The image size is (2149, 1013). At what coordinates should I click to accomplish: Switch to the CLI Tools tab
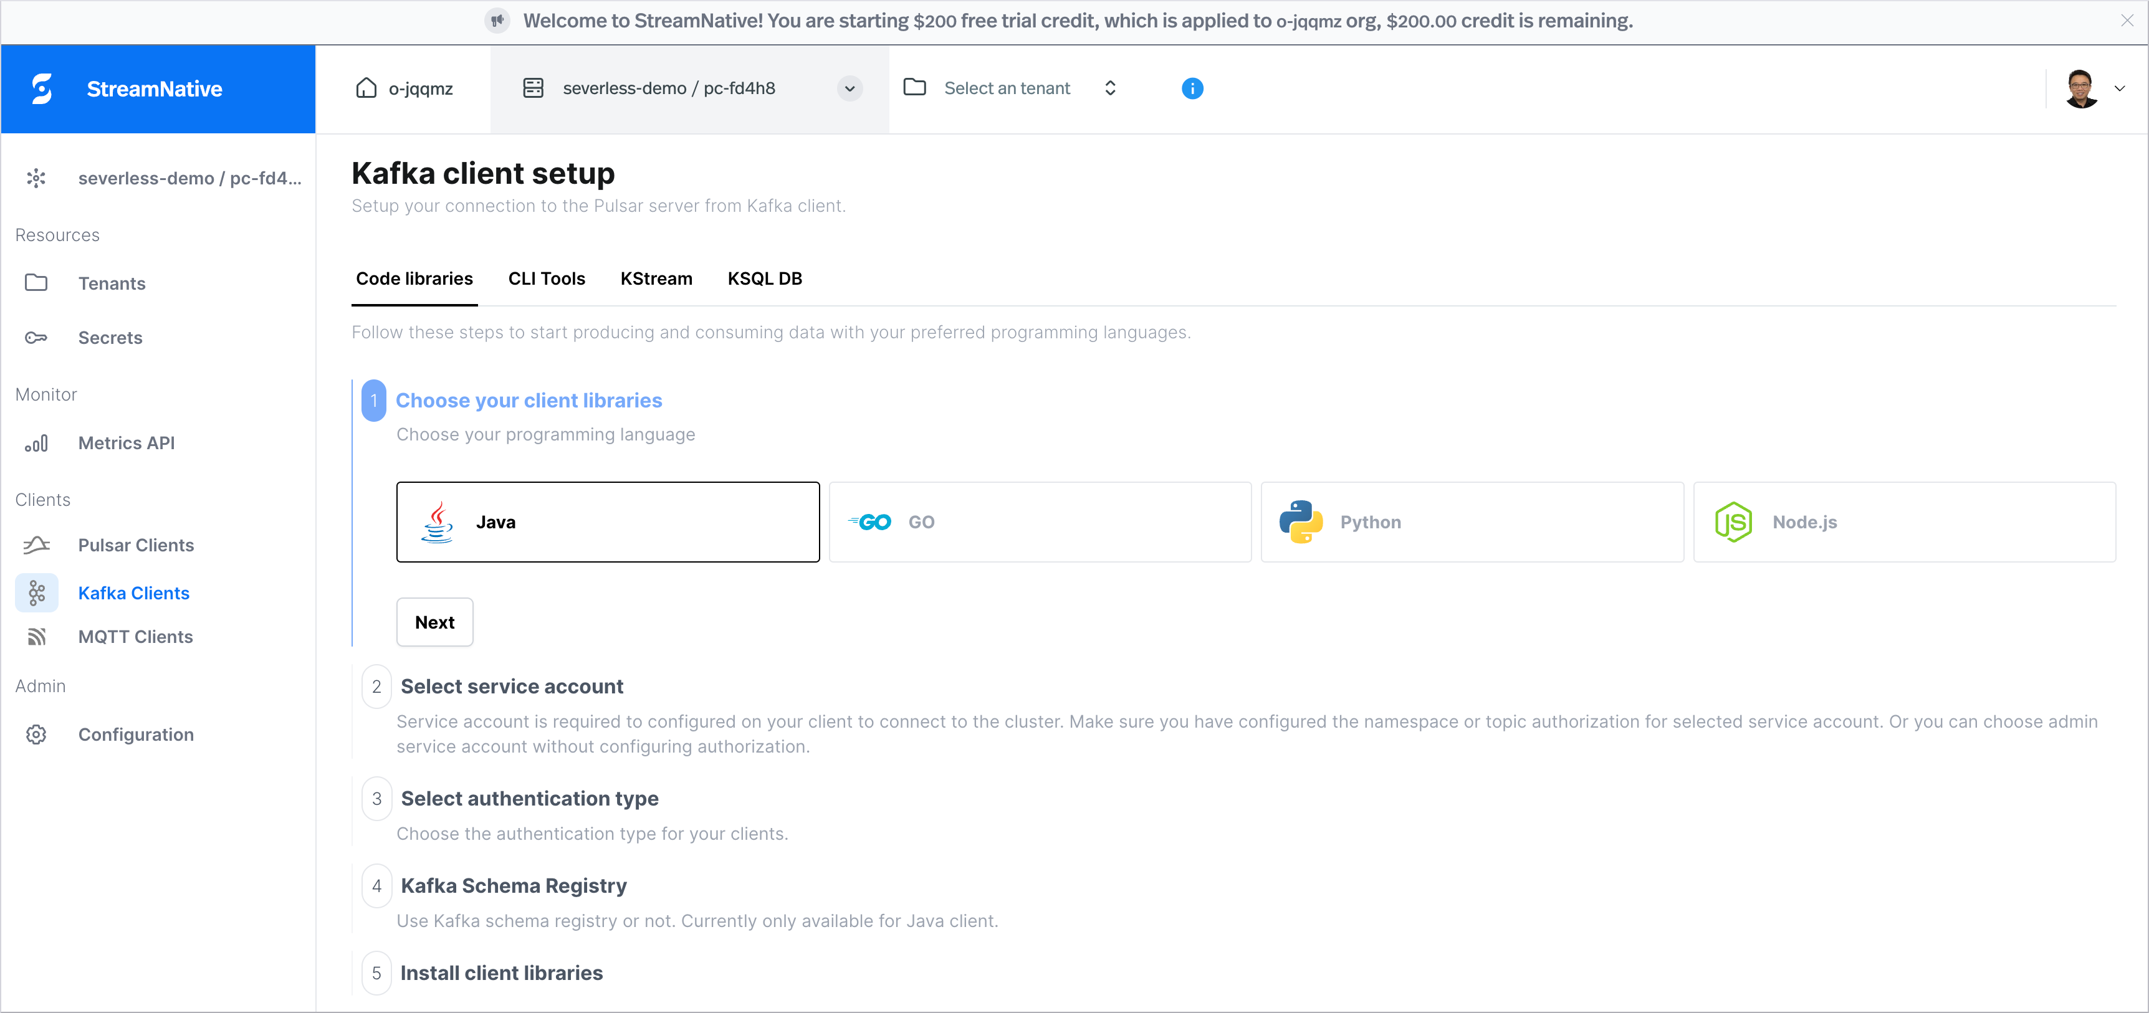pyautogui.click(x=547, y=279)
